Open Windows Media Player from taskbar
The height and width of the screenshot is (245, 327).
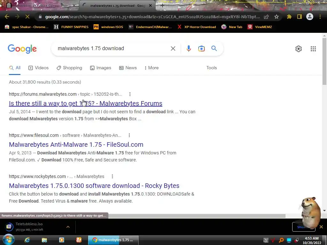pyautogui.click(x=62, y=240)
